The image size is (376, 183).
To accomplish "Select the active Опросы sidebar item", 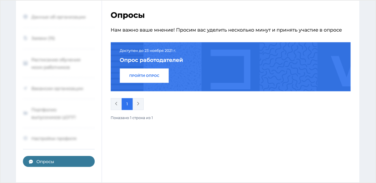I will pos(59,162).
